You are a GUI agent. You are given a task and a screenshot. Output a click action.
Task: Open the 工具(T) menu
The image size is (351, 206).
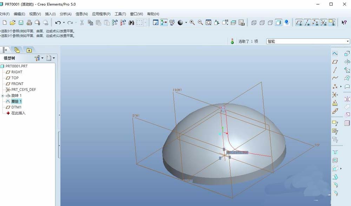pyautogui.click(x=120, y=14)
